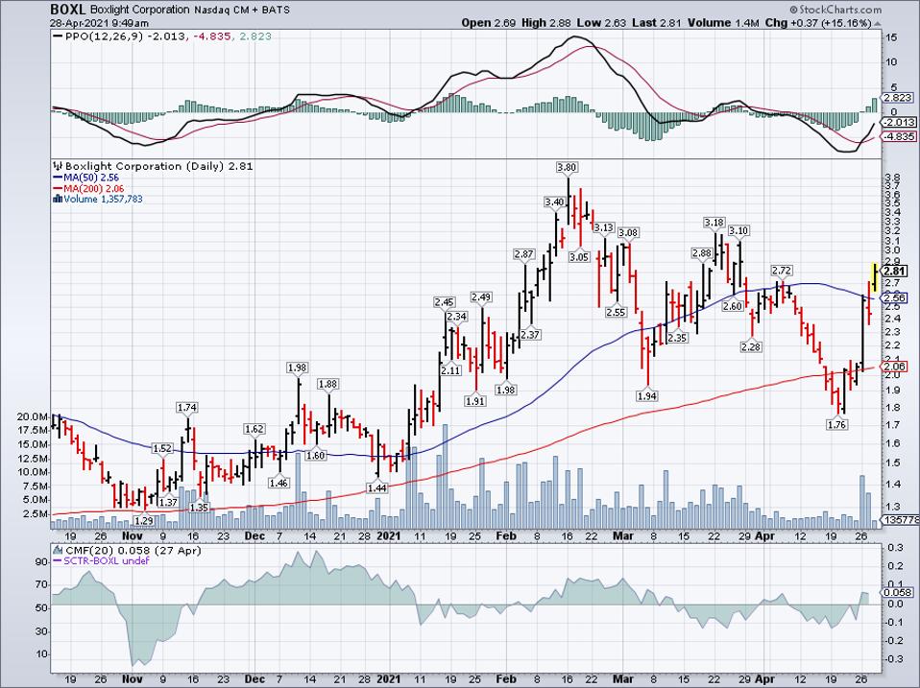Click the High 2.88 value in the header
Viewport: 920px width, 688px height.
[x=545, y=23]
